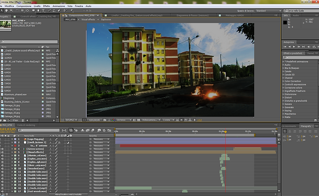Toggle the shy layers icon in timeline
Screen dimensions: 319x196
tap(82, 130)
